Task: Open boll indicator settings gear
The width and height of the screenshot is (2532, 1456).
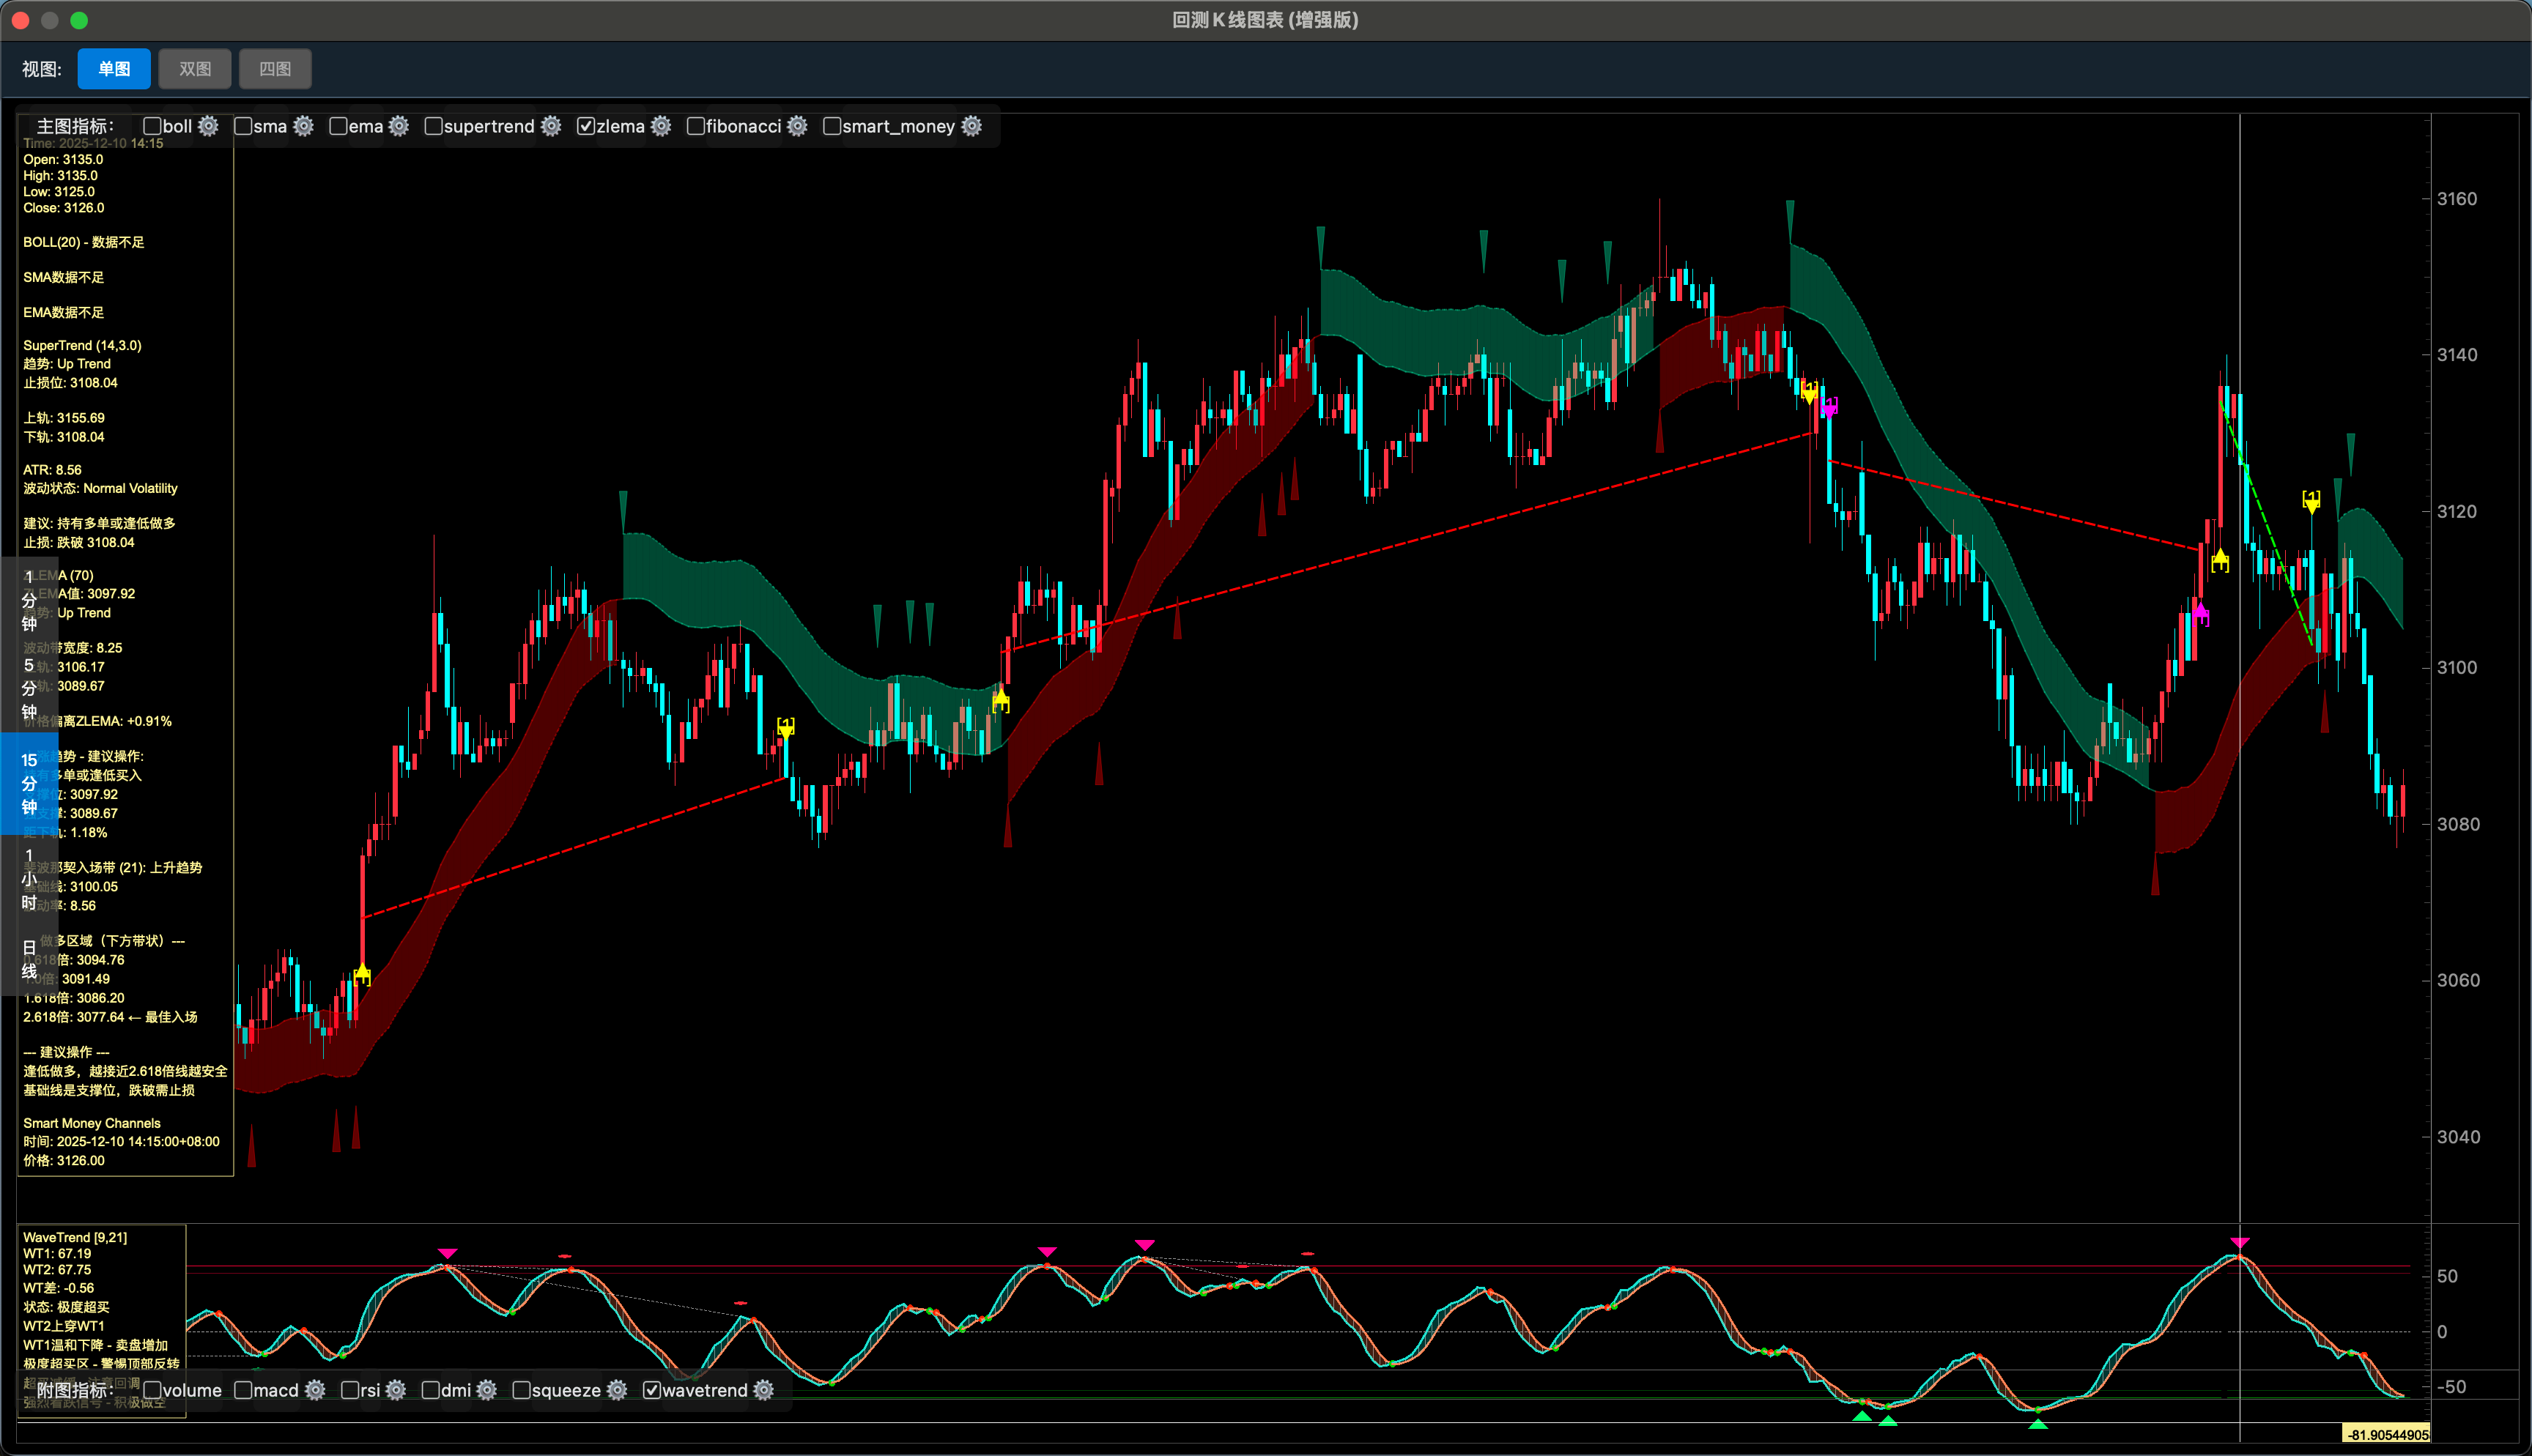Action: (x=208, y=126)
